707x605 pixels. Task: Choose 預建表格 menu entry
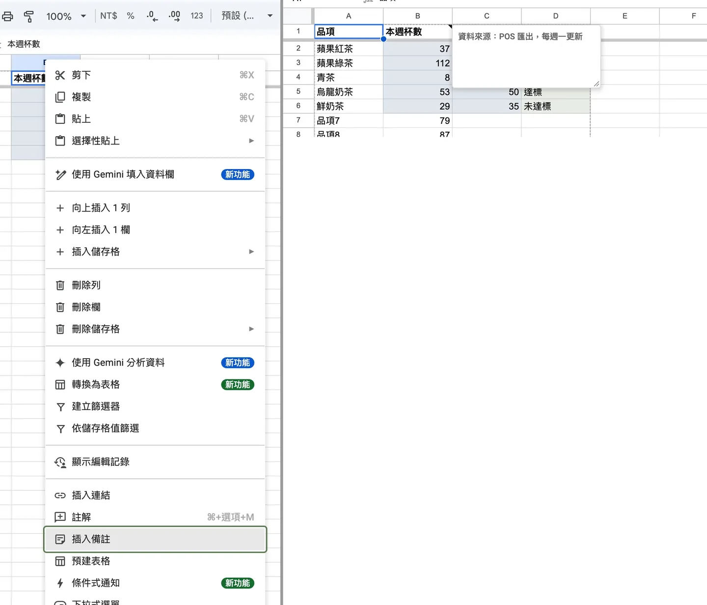tap(155, 561)
